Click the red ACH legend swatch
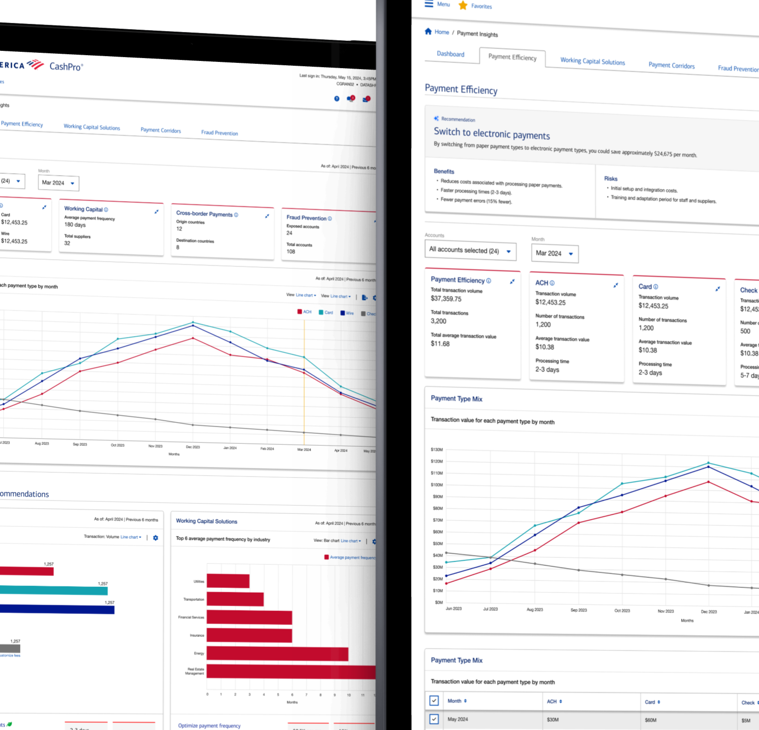The width and height of the screenshot is (759, 730). pos(300,312)
